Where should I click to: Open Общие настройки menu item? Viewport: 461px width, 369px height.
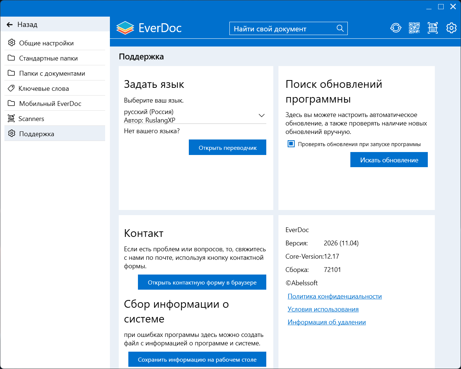tap(46, 43)
